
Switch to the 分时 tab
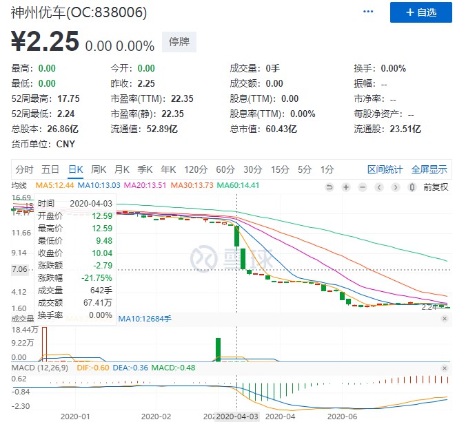coord(24,169)
